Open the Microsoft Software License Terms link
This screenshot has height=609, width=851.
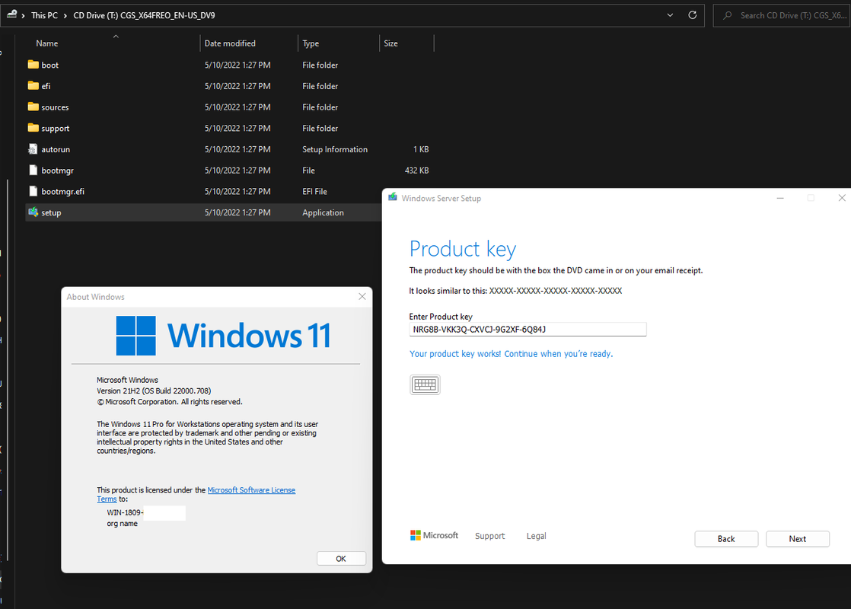(x=251, y=490)
